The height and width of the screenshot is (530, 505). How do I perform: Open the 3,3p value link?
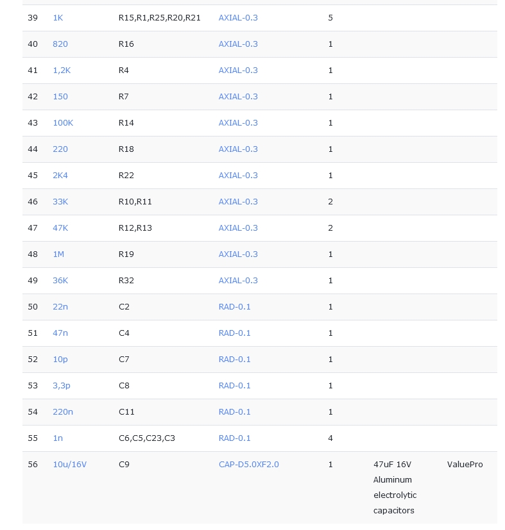tap(62, 386)
